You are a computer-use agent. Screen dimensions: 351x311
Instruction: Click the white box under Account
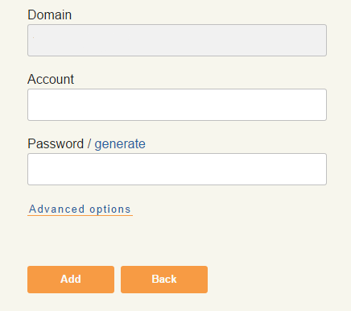coord(177,105)
